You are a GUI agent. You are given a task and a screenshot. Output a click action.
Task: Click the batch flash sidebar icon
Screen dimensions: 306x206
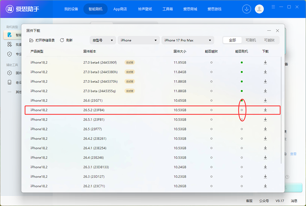click(x=10, y=44)
